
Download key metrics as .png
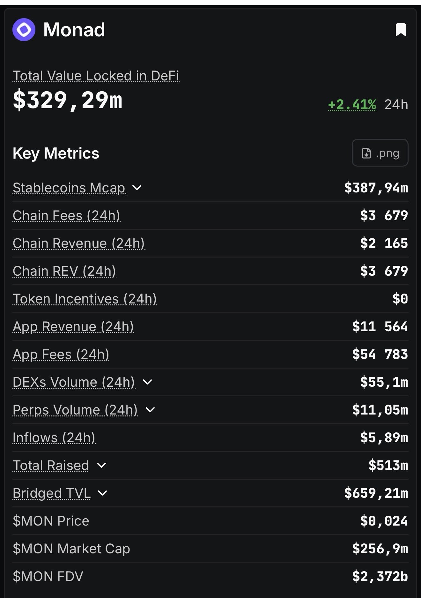(380, 153)
